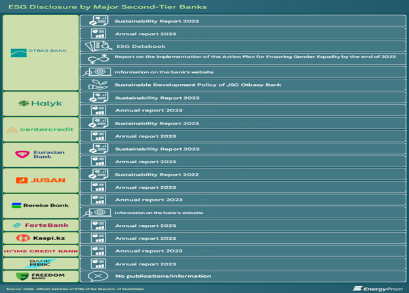This screenshot has width=409, height=293.
Task: Click Otbasy's 'Annual report 2023' text
Action: [146, 34]
